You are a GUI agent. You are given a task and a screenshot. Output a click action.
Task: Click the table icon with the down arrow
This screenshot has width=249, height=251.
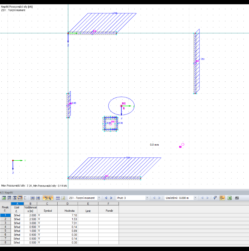coord(15,198)
